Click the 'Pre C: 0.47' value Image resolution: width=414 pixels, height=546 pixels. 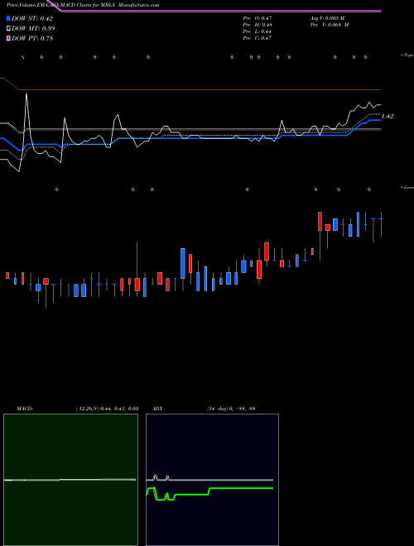point(258,38)
